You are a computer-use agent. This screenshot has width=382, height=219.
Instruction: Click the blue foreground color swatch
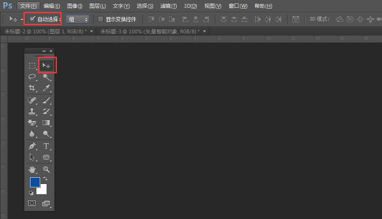[35, 182]
